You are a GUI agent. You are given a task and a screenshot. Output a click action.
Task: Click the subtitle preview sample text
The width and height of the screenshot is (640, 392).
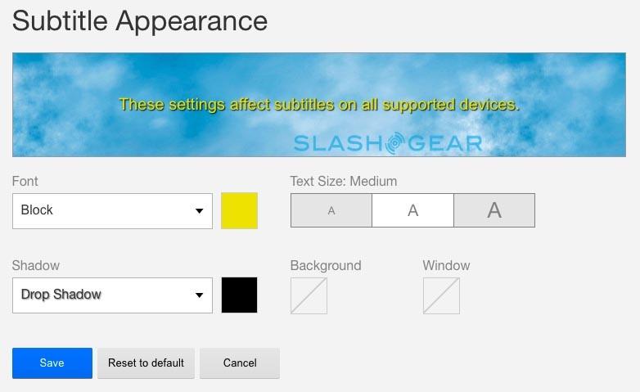319,105
